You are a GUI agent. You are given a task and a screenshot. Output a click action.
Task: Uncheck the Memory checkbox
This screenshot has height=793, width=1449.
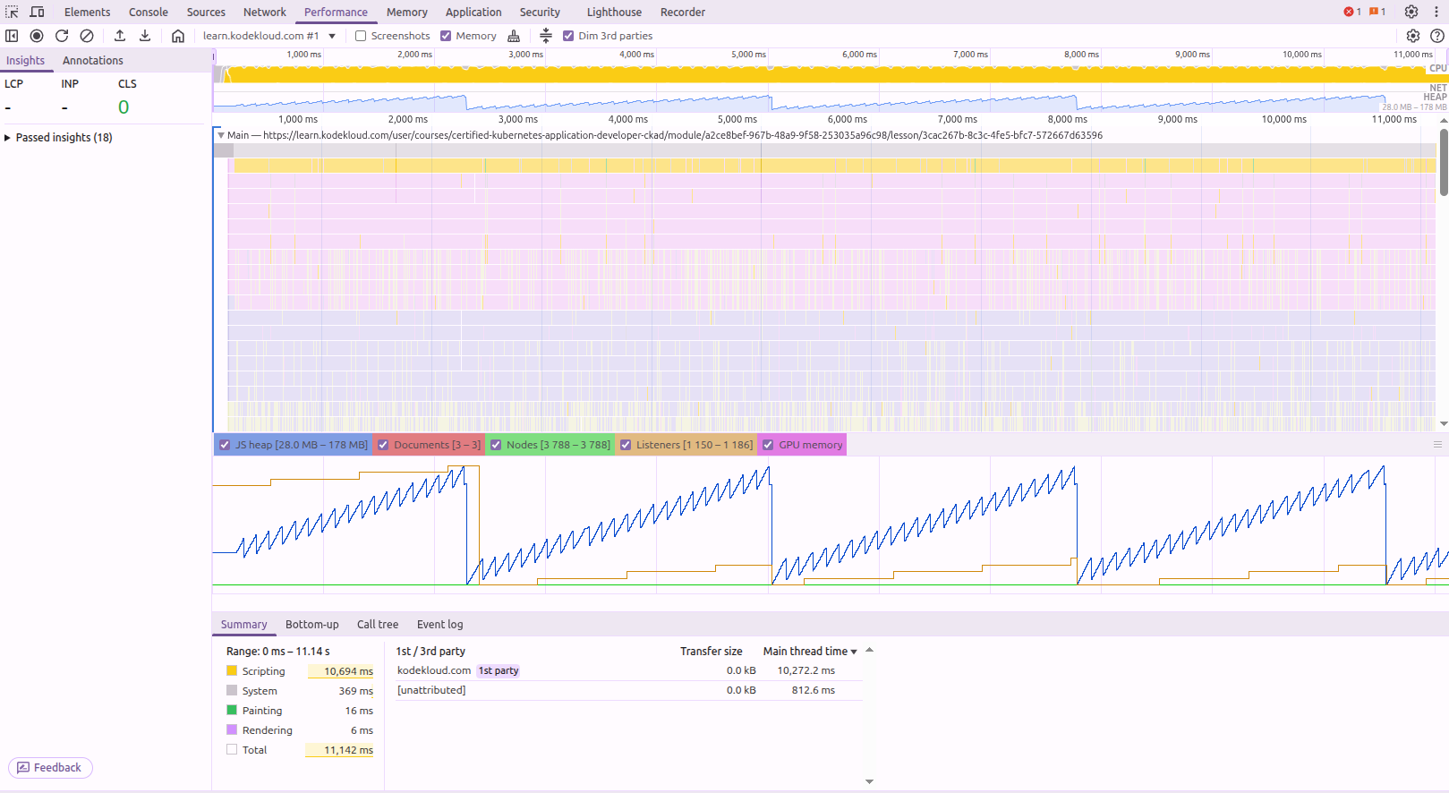(x=446, y=36)
